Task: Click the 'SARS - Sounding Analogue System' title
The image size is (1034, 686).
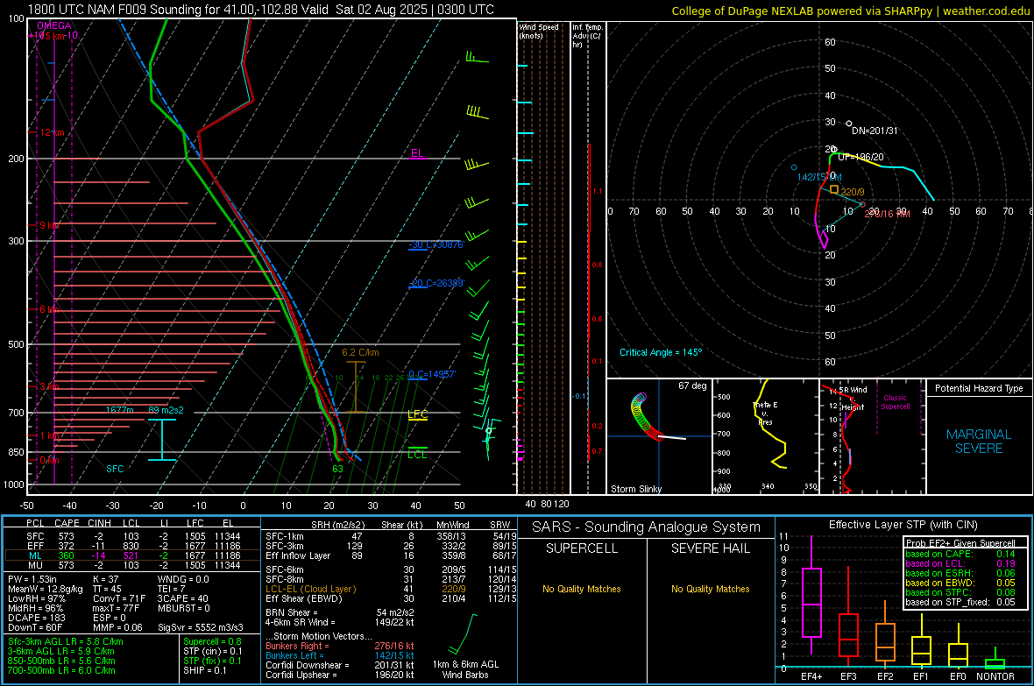Action: point(646,527)
